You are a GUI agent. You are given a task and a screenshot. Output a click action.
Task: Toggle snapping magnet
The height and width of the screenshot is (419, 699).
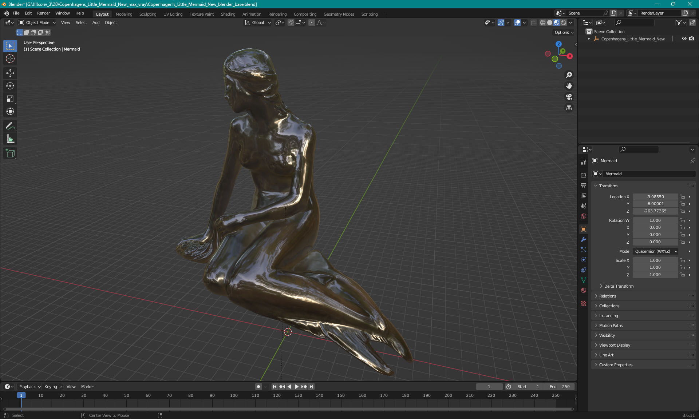pos(291,23)
